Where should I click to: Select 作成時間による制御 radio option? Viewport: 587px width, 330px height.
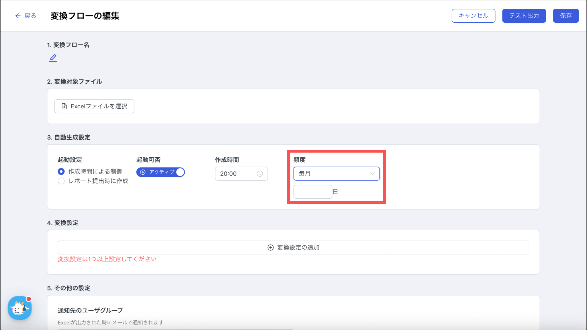[61, 171]
